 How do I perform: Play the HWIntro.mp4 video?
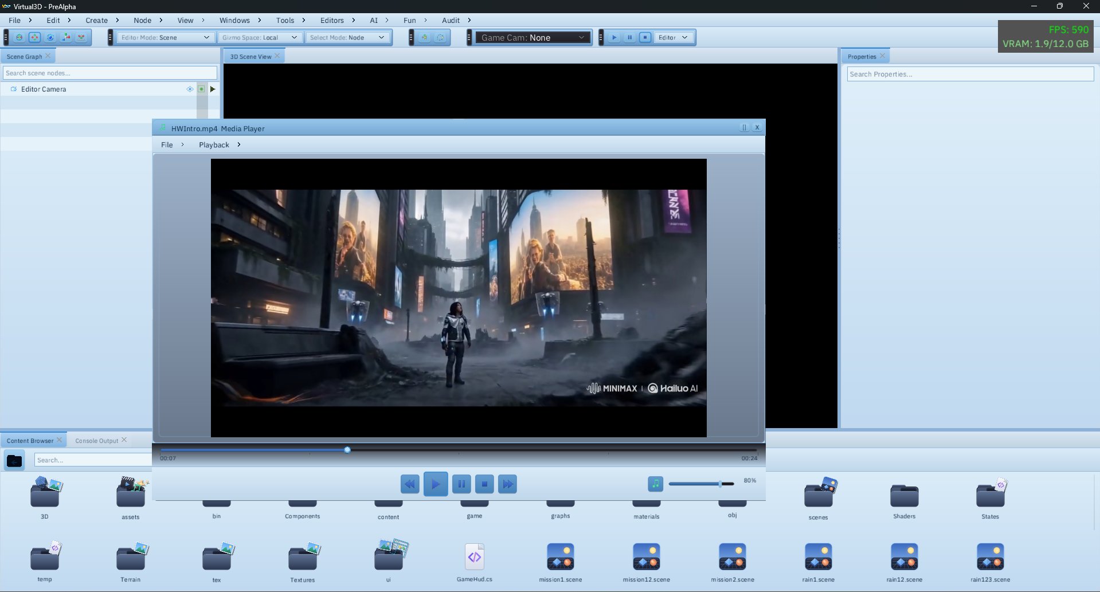pyautogui.click(x=436, y=484)
